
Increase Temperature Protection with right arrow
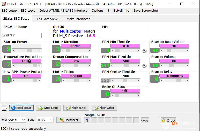[x=40, y=66]
